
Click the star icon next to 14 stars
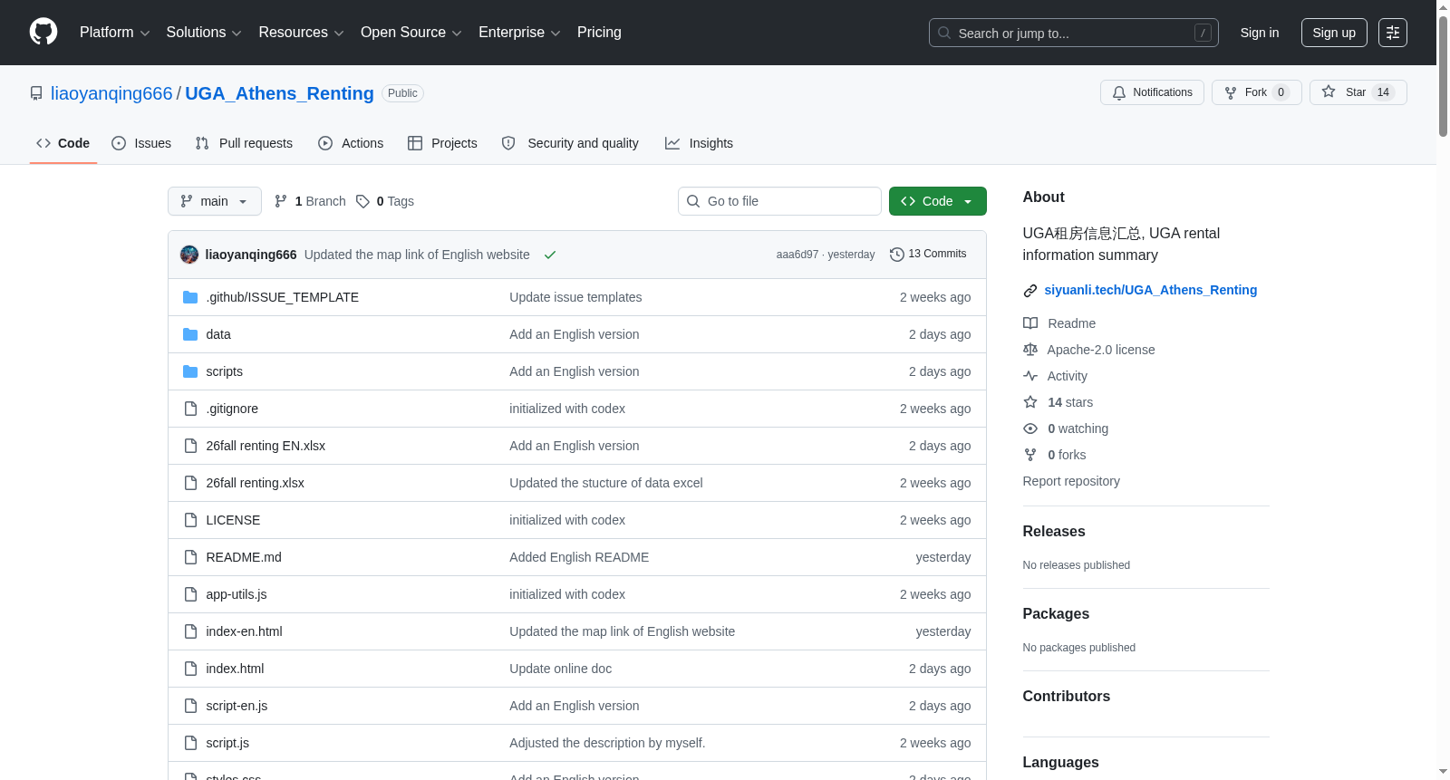coord(1030,402)
